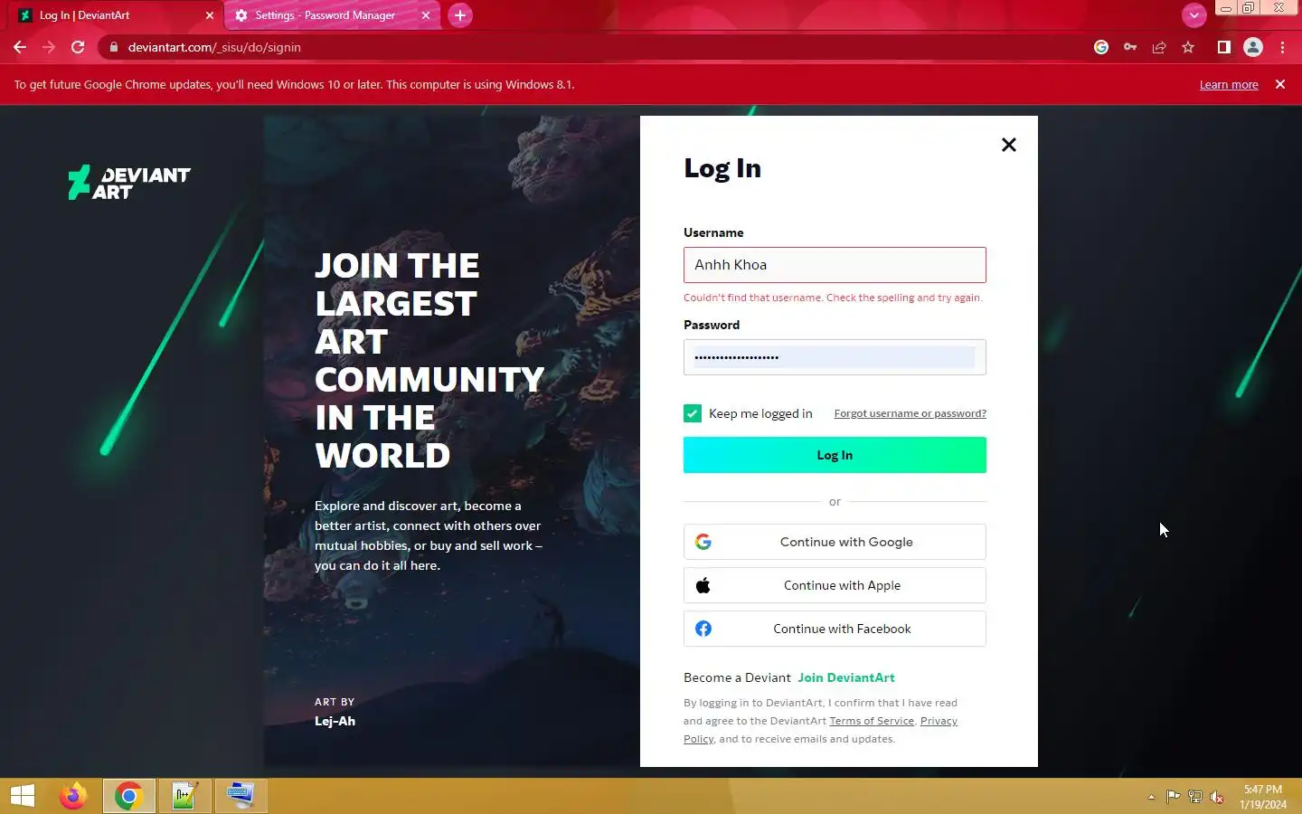This screenshot has width=1302, height=814.
Task: Open network status tray icon
Action: tap(1195, 797)
